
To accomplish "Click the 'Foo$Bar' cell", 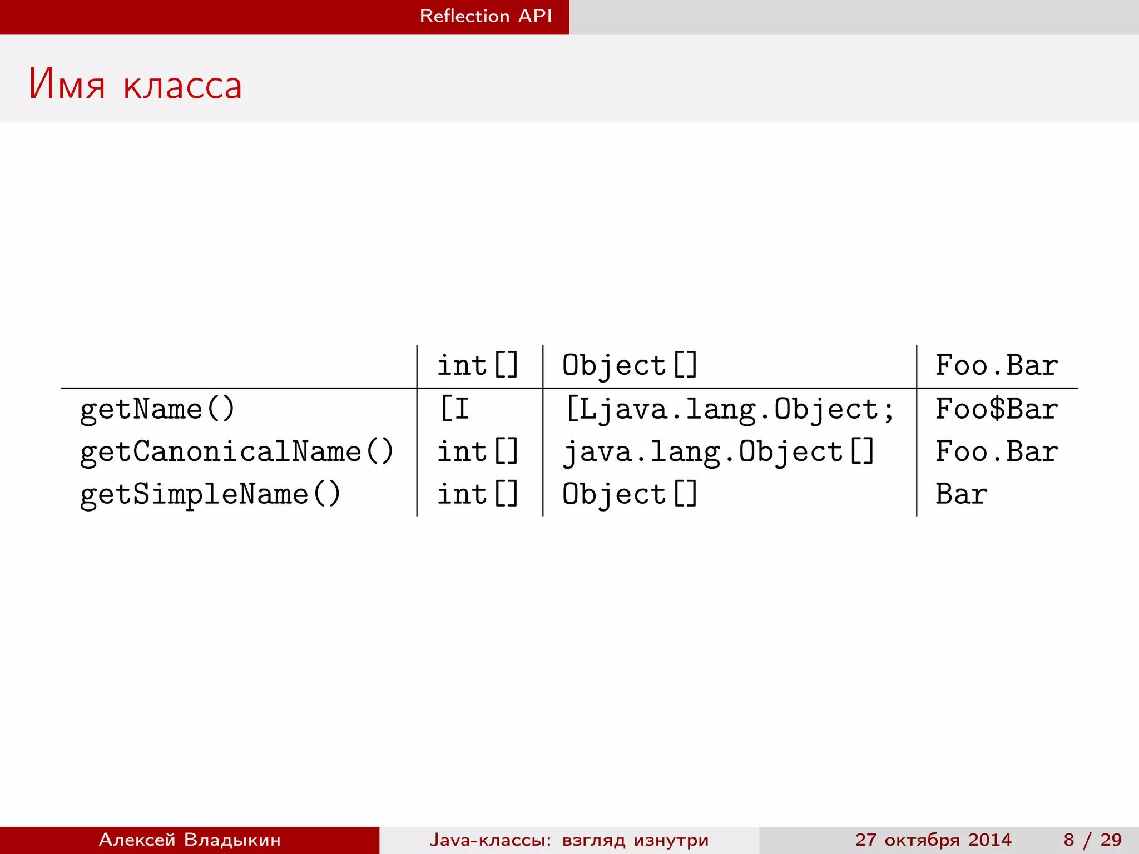I will click(x=997, y=409).
